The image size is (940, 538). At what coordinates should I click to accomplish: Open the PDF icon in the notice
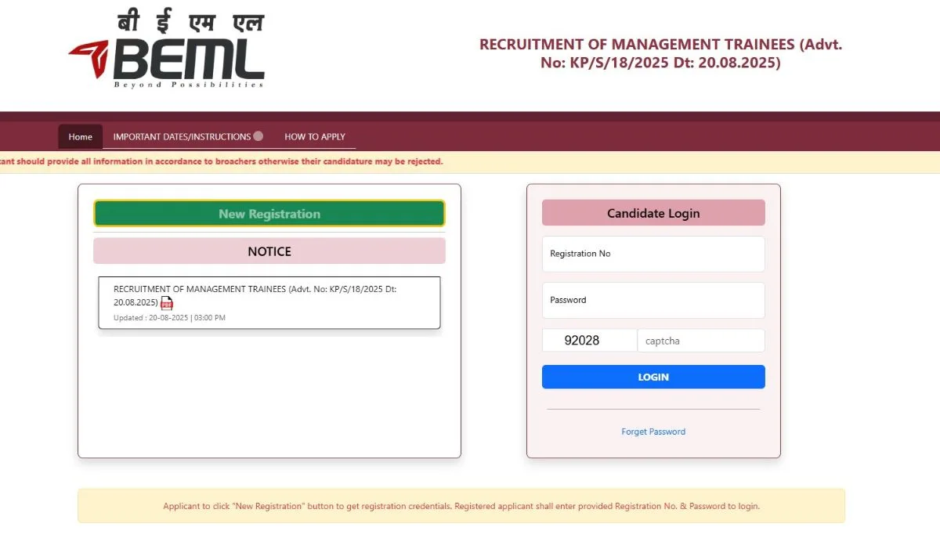[x=167, y=303]
